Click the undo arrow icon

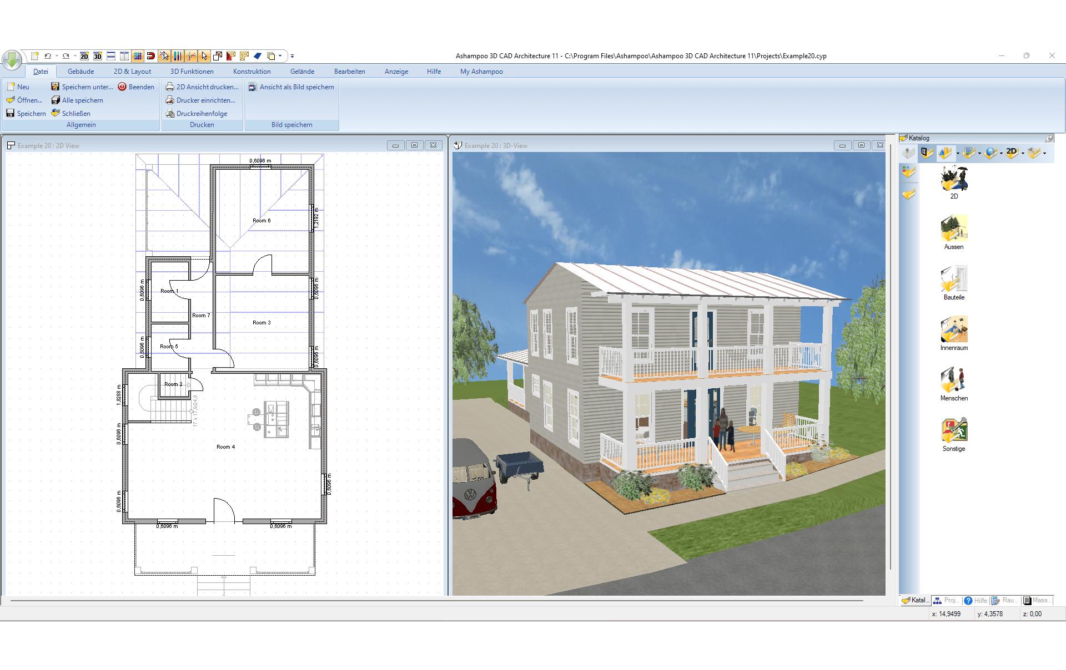(x=48, y=56)
